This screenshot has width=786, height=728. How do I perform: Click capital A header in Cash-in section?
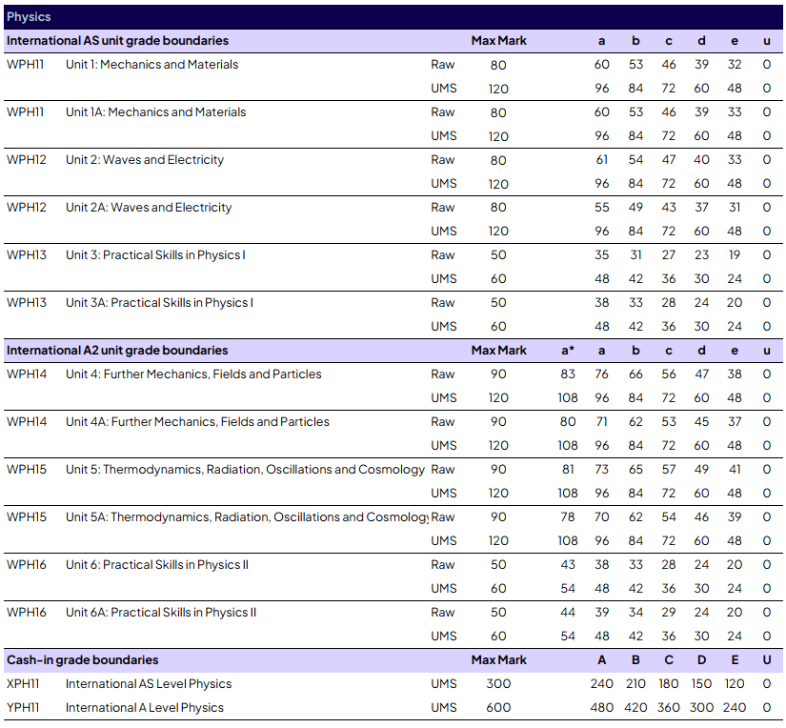click(601, 660)
